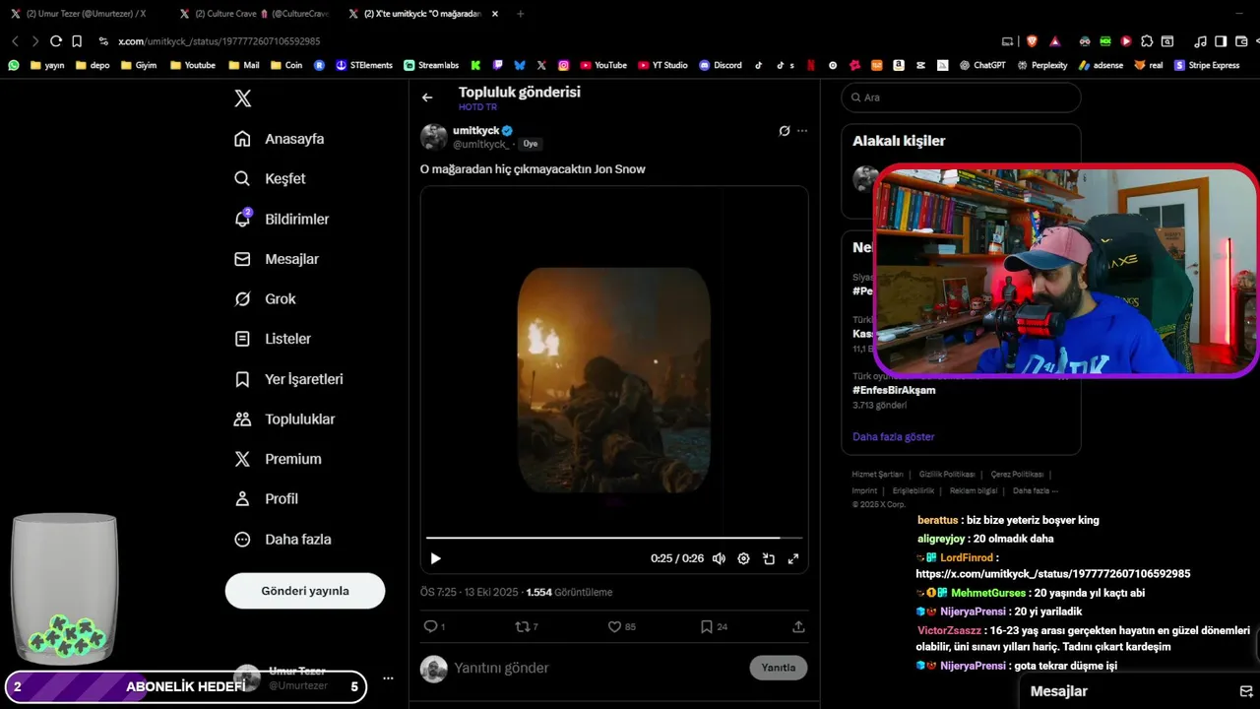Open YT Studio bookmark

662,65
